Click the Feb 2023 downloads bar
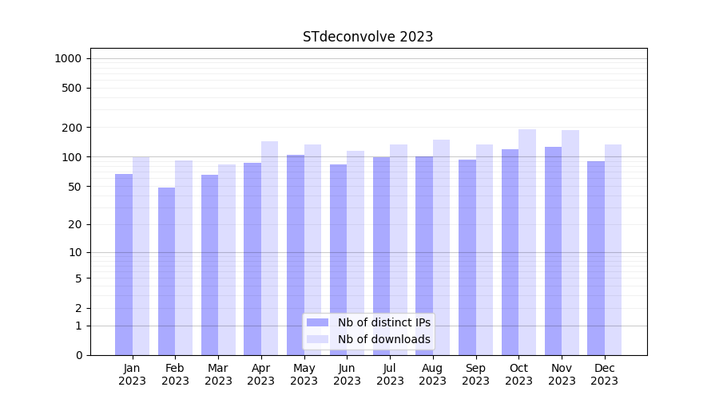This screenshot has height=399, width=719. (184, 257)
